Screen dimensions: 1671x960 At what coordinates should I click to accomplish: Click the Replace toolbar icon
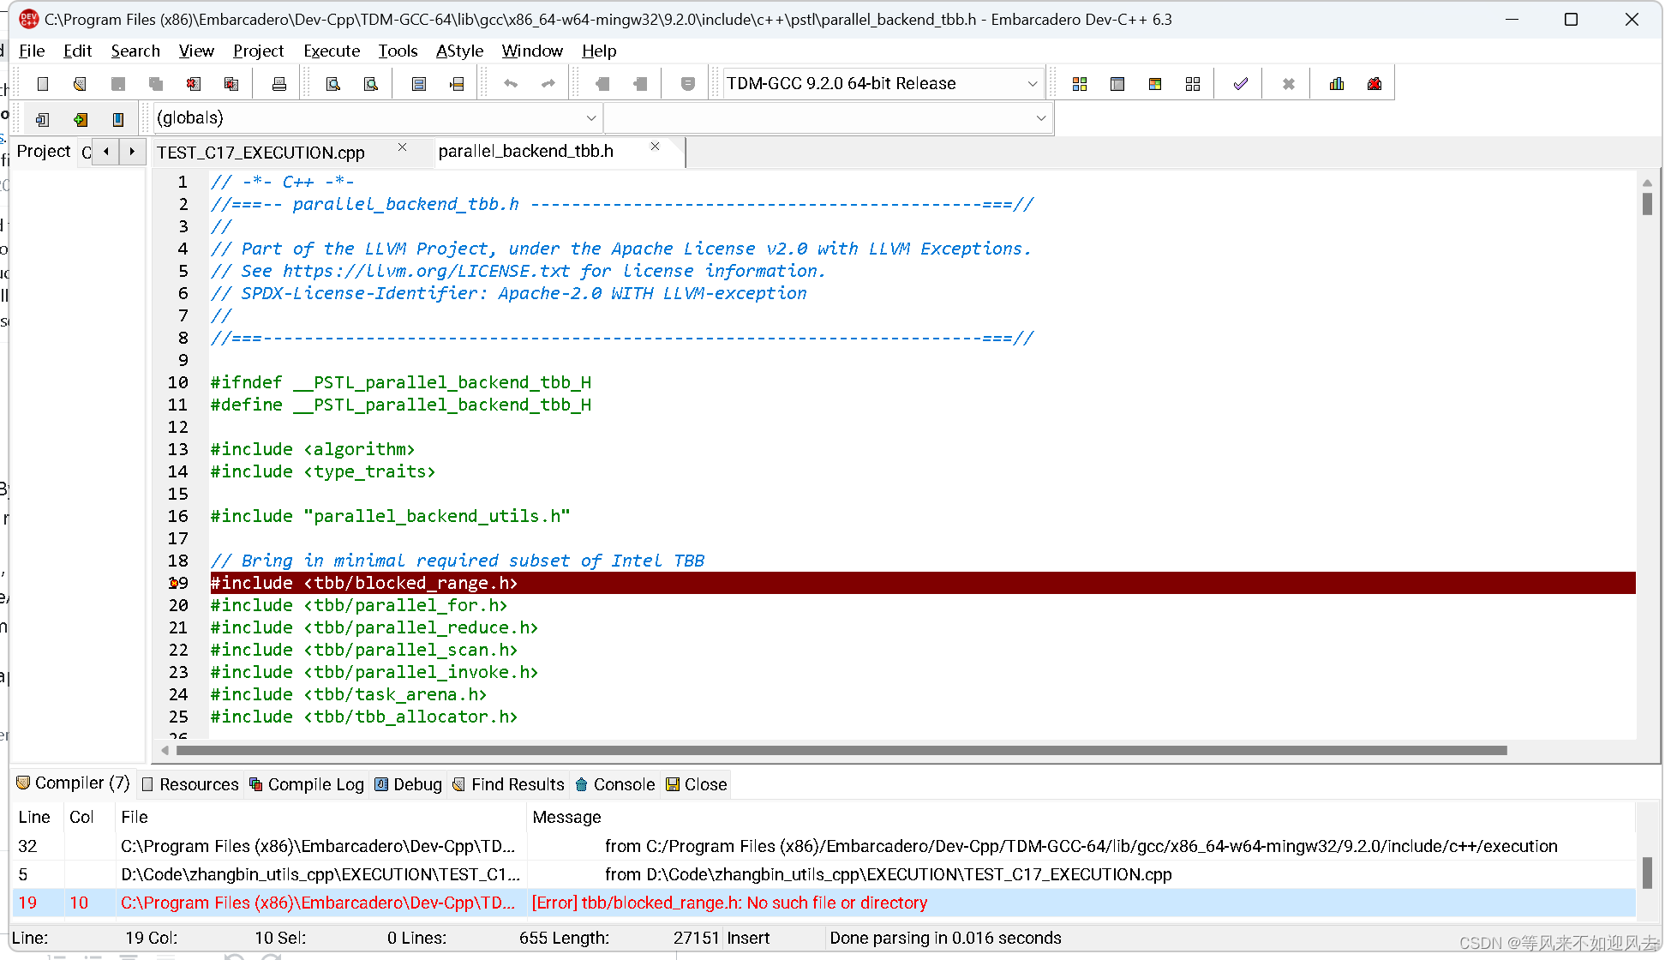click(x=371, y=84)
